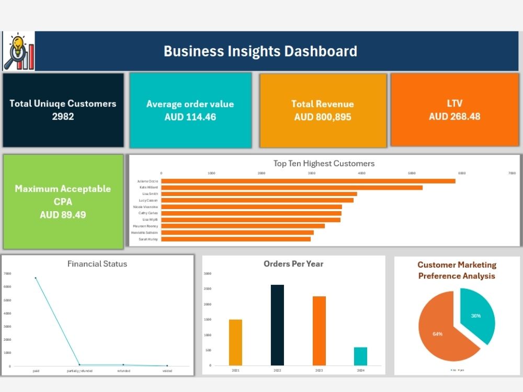Click the Total Revenue label
The width and height of the screenshot is (523, 392).
323,104
